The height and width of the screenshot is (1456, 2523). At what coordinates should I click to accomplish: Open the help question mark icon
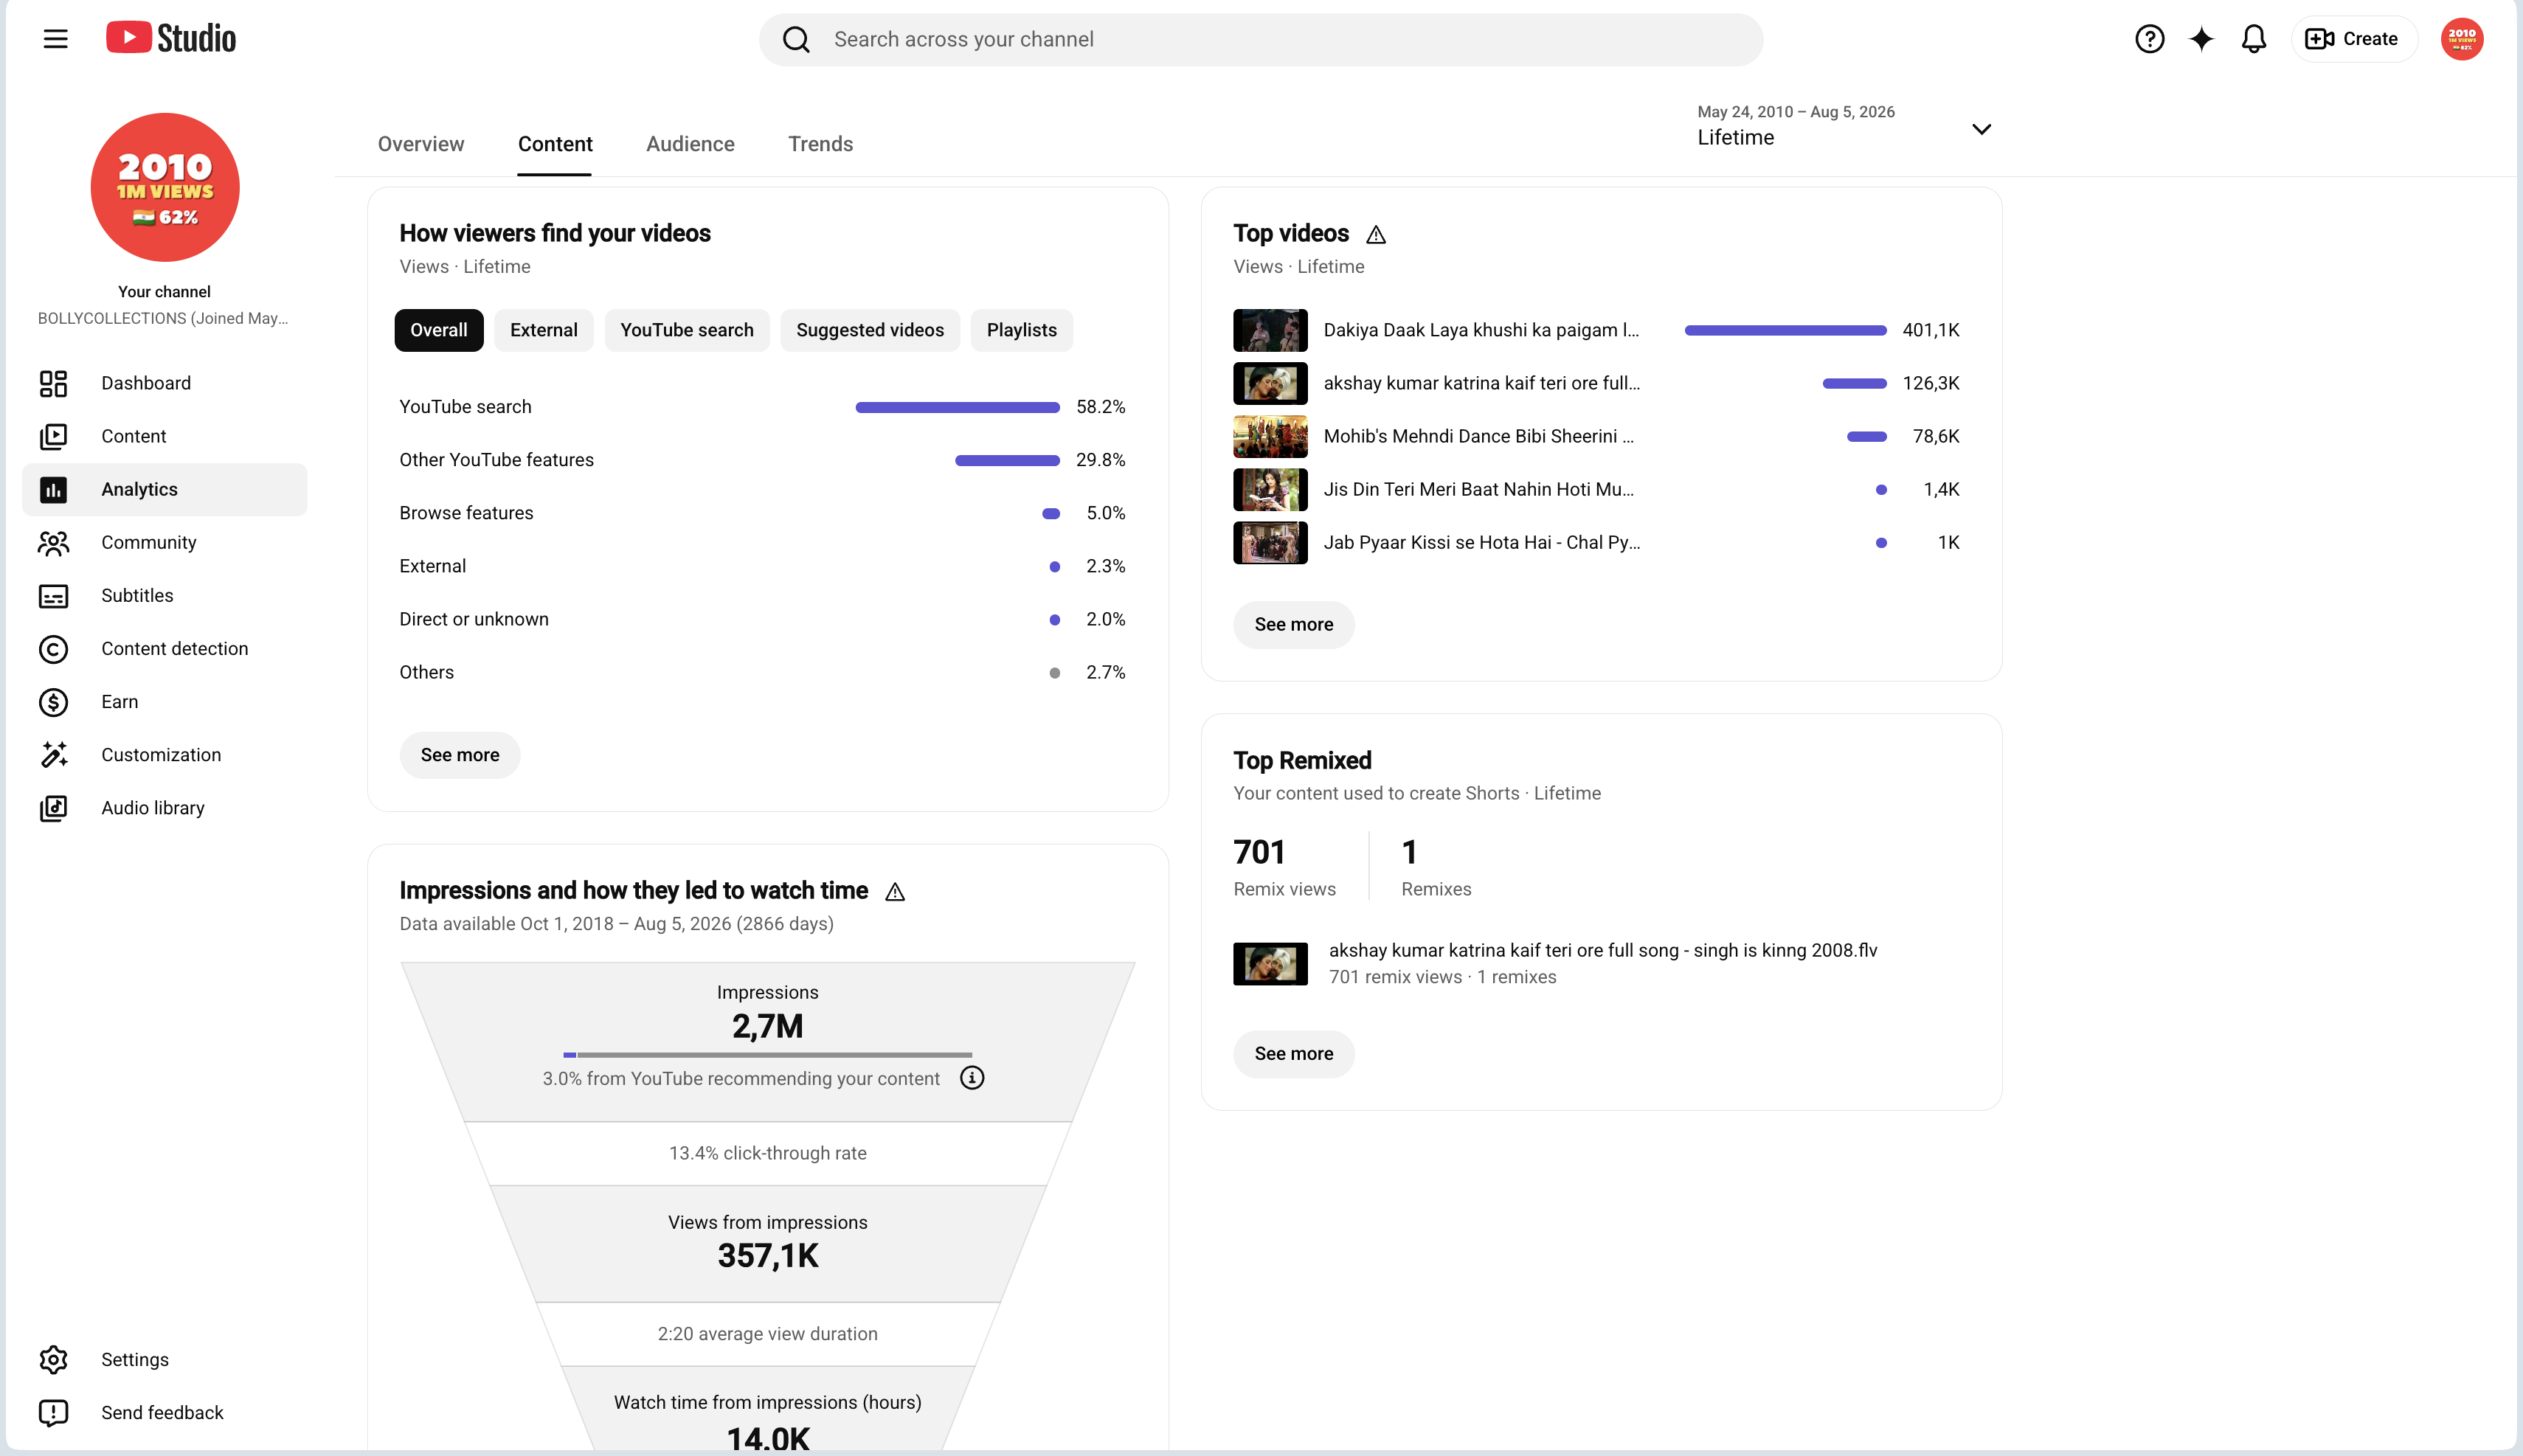tap(2149, 39)
